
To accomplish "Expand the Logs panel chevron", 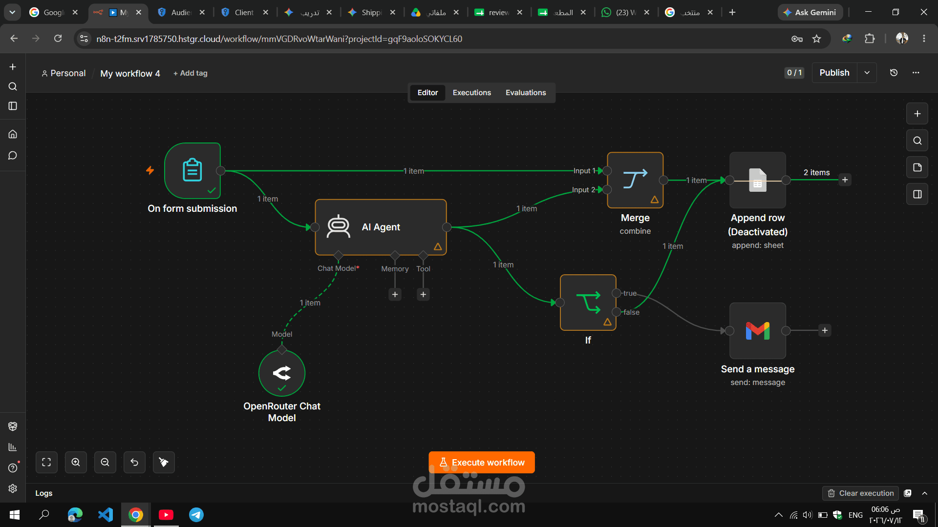I will pos(925,493).
